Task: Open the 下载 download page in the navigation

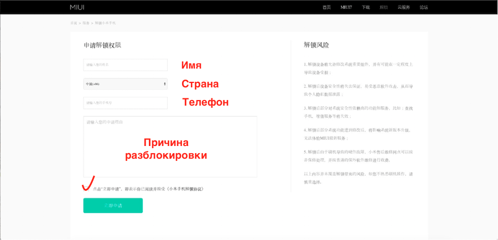Action: click(365, 7)
